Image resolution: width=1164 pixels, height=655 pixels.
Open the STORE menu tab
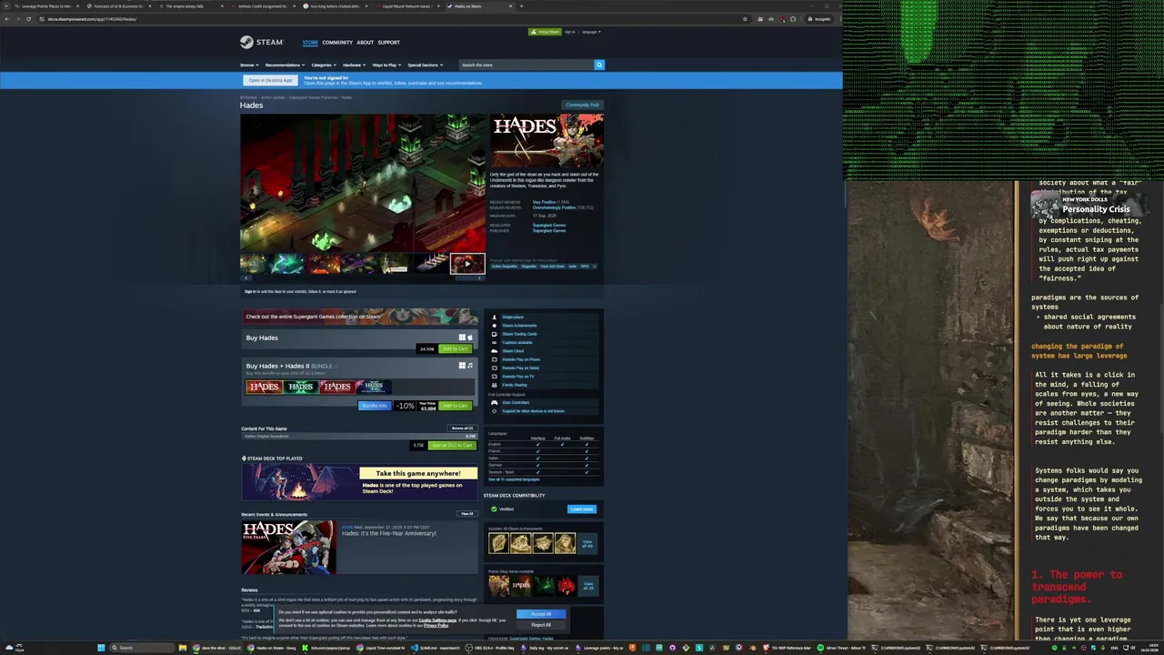[x=310, y=43]
